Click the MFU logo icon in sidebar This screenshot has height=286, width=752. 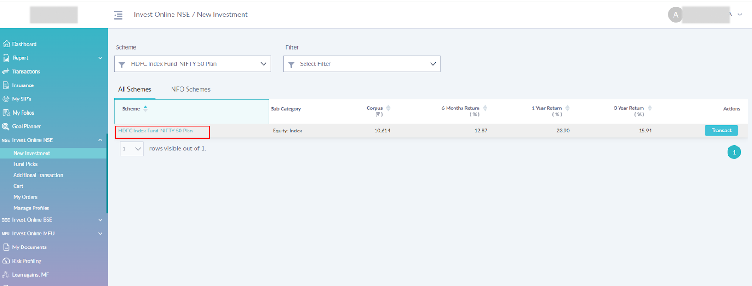(x=6, y=233)
